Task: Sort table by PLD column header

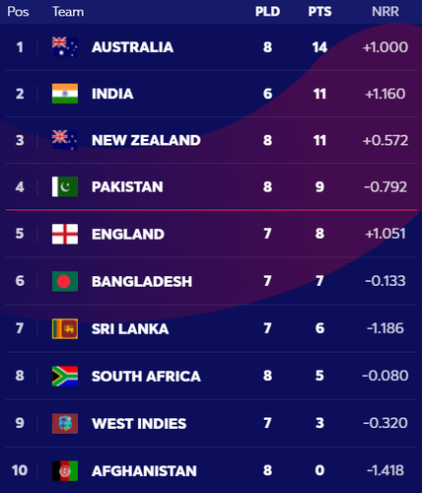Action: (x=267, y=12)
